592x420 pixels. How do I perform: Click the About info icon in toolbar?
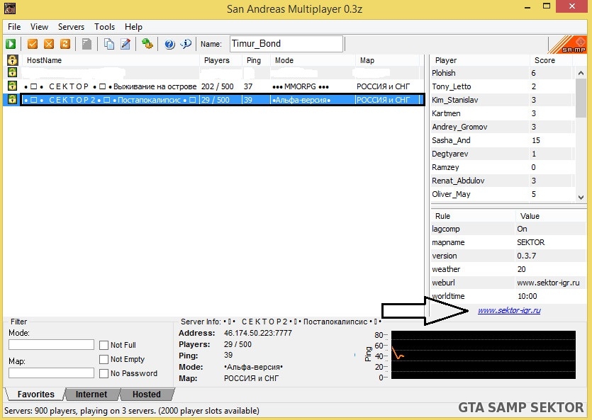[x=186, y=44]
